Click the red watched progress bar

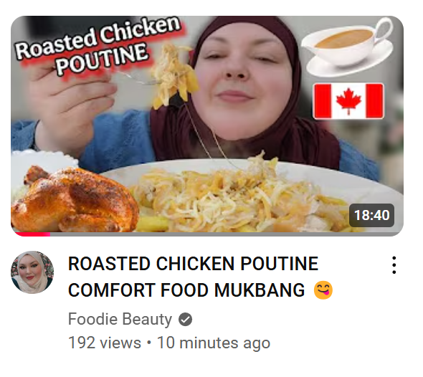[31, 234]
